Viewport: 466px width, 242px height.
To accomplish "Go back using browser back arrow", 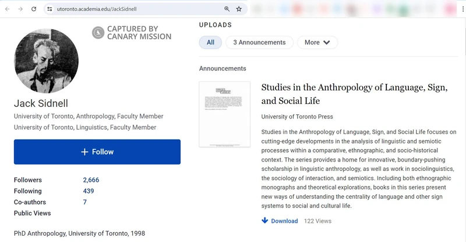I will point(8,9).
